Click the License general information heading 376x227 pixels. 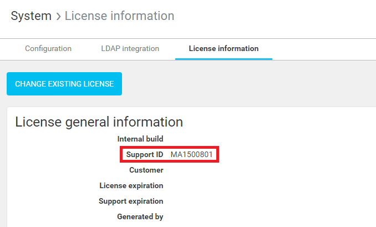point(99,122)
